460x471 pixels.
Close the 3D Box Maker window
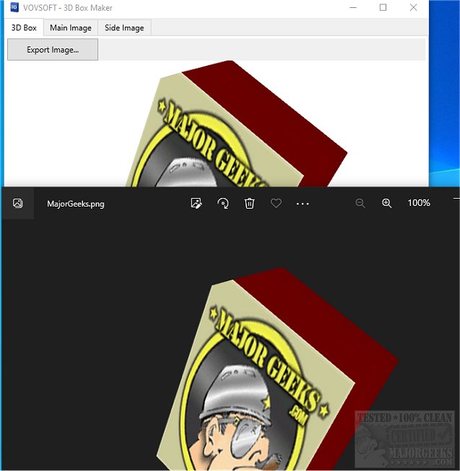pos(413,7)
